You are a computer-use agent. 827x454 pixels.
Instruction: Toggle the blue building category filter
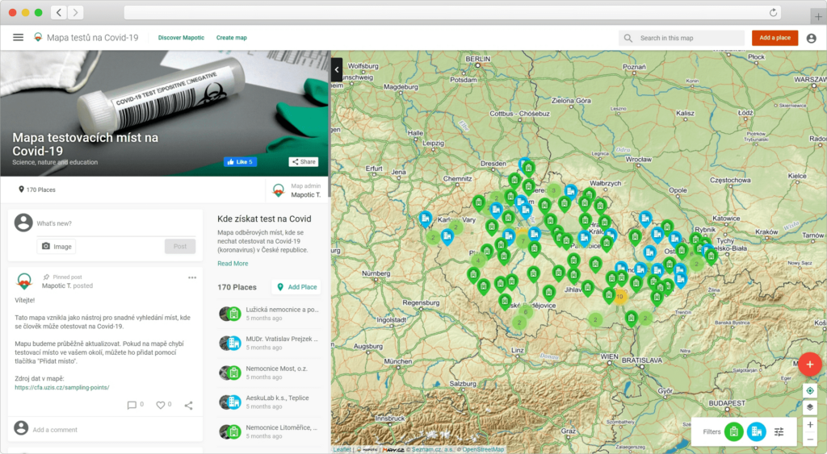click(x=756, y=432)
